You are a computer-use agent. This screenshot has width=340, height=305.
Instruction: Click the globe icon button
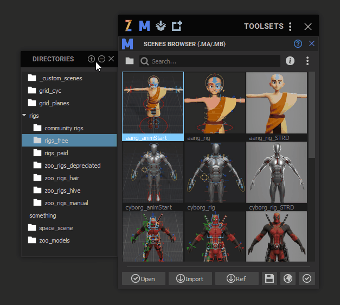click(288, 278)
